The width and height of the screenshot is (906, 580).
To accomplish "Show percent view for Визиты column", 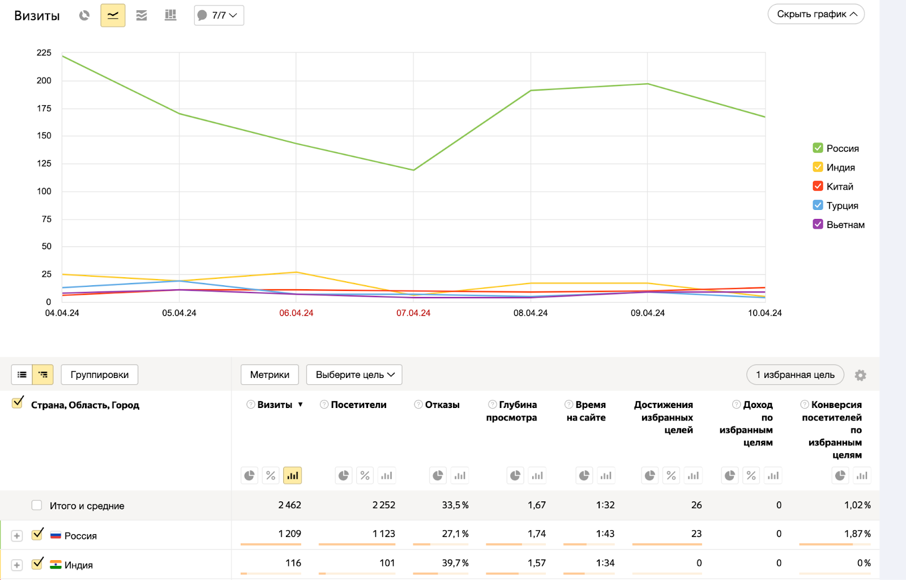I will pyautogui.click(x=271, y=475).
